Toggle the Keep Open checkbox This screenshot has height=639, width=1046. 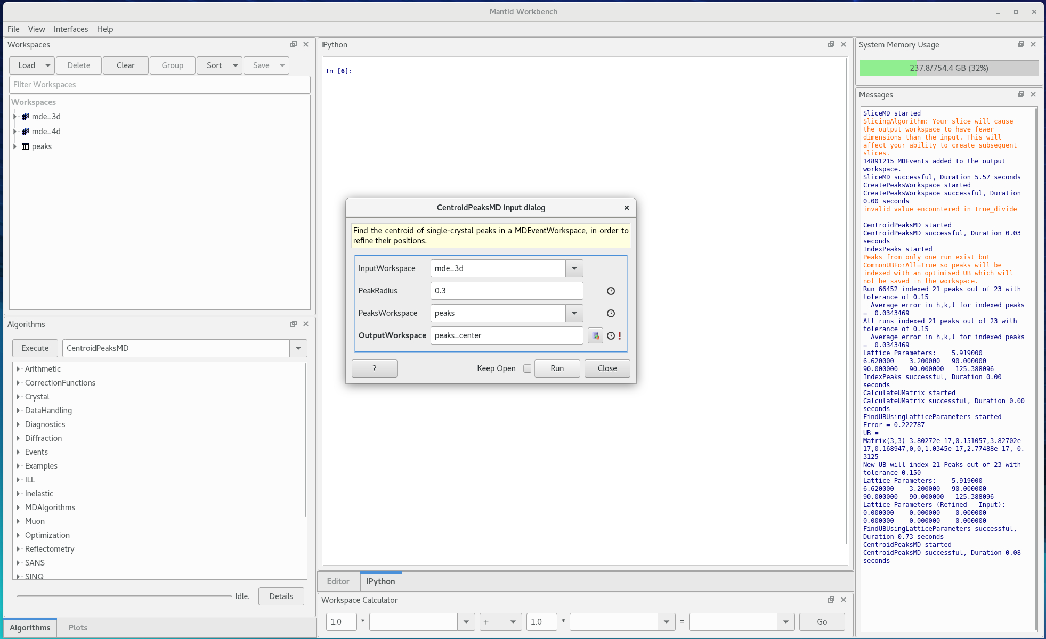tap(527, 368)
